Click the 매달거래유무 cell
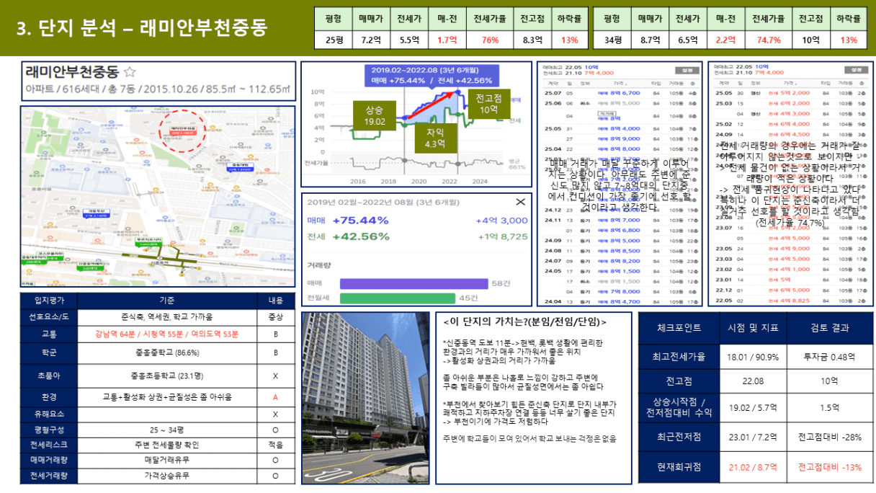This screenshot has height=493, width=876. (166, 460)
